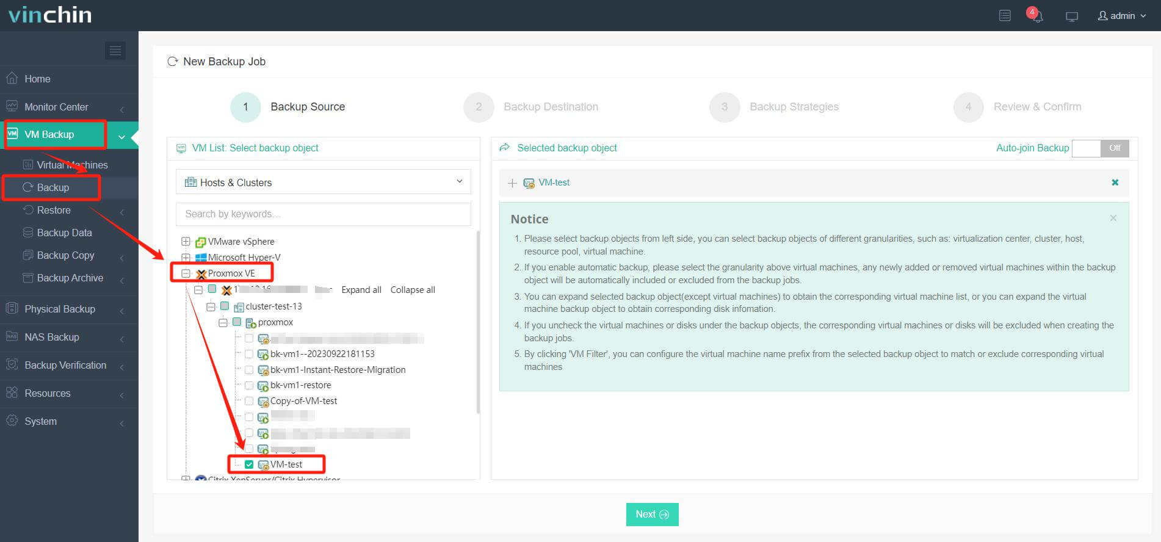The height and width of the screenshot is (542, 1161).
Task: Click the Resources icon
Action: pyautogui.click(x=12, y=392)
